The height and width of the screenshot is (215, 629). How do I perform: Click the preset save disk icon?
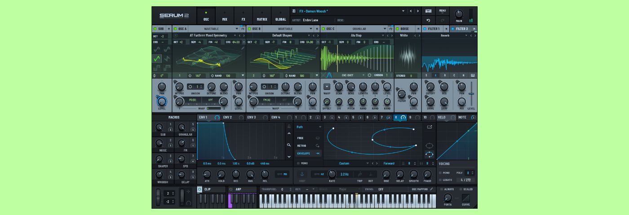point(294,11)
